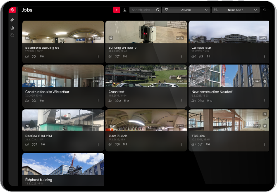Click tags count icon on Plant Zurich
The width and height of the screenshot is (277, 192).
125,145
